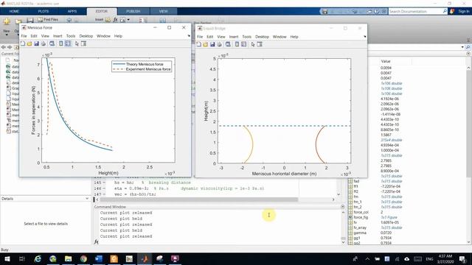
Task: Click the Save icon in Editor ribbon
Action: (30, 21)
